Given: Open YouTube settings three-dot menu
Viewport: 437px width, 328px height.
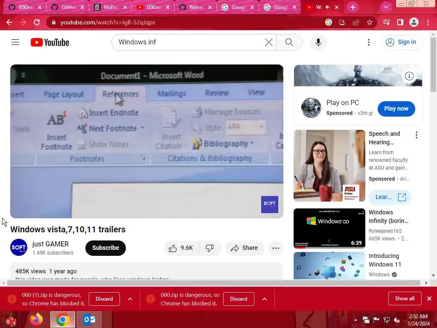Looking at the screenshot, I should click(368, 42).
